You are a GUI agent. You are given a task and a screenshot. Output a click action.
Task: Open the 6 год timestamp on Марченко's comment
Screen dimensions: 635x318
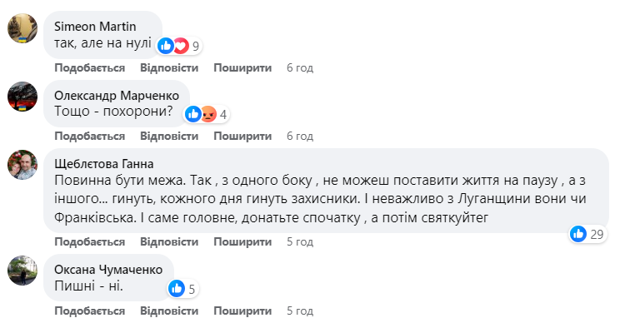pyautogui.click(x=300, y=136)
